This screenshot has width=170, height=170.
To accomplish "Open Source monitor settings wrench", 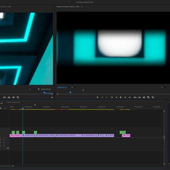I will (39, 89).
